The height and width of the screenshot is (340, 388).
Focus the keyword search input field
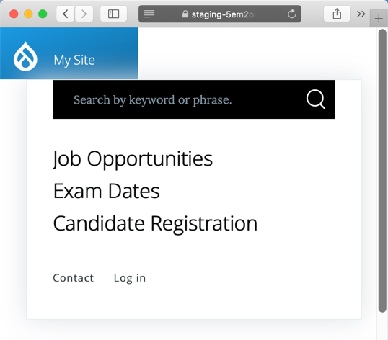tap(178, 99)
